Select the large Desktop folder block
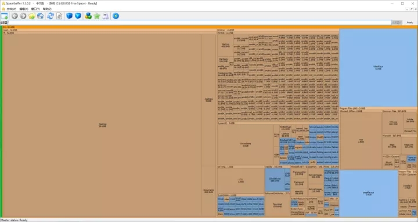Viewport: 418px width, 222px height. pyautogui.click(x=102, y=125)
